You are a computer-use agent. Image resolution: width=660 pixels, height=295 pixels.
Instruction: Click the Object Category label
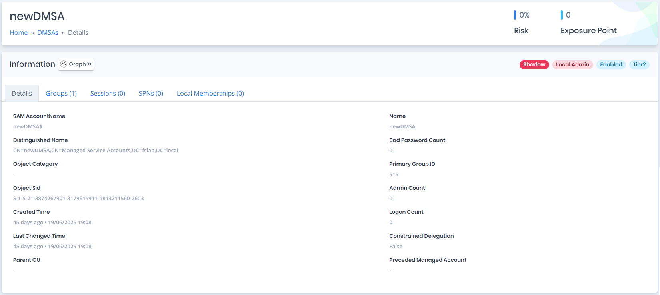click(35, 164)
